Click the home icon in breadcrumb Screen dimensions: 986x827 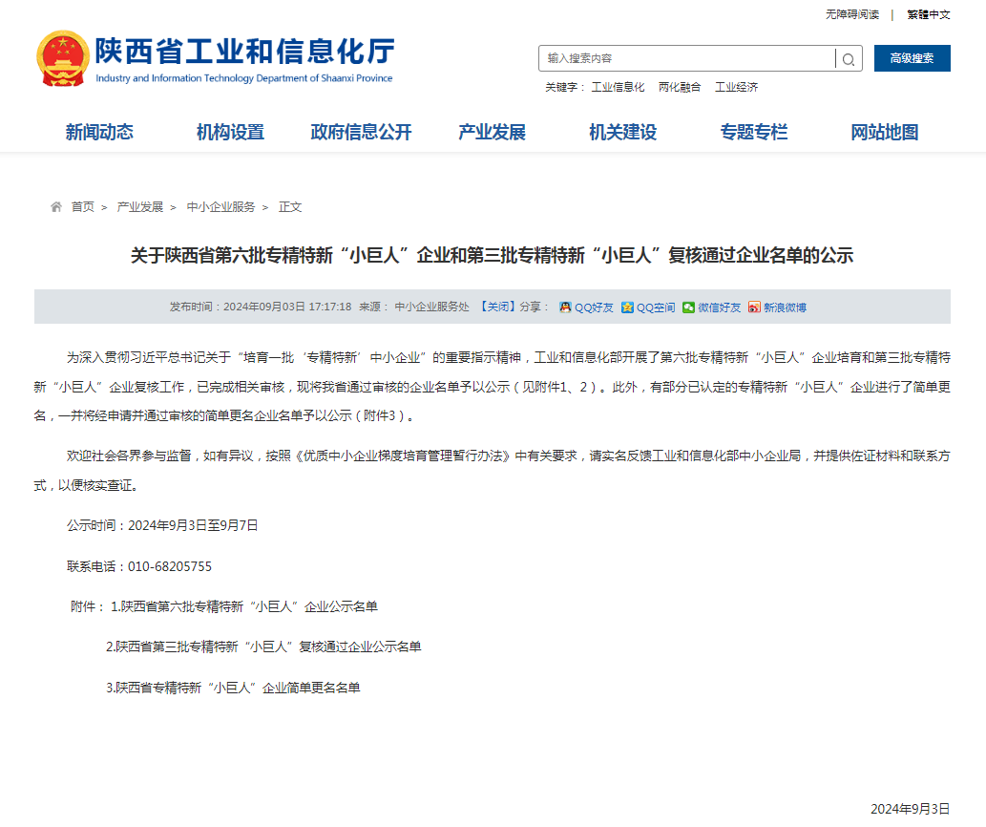[x=56, y=207]
